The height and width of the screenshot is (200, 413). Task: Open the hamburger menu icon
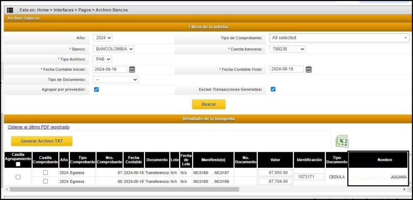point(10,10)
